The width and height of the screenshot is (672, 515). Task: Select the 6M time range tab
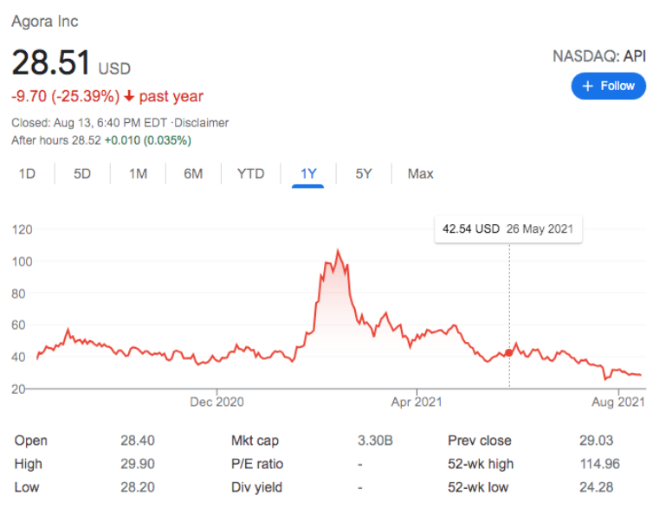(x=193, y=174)
